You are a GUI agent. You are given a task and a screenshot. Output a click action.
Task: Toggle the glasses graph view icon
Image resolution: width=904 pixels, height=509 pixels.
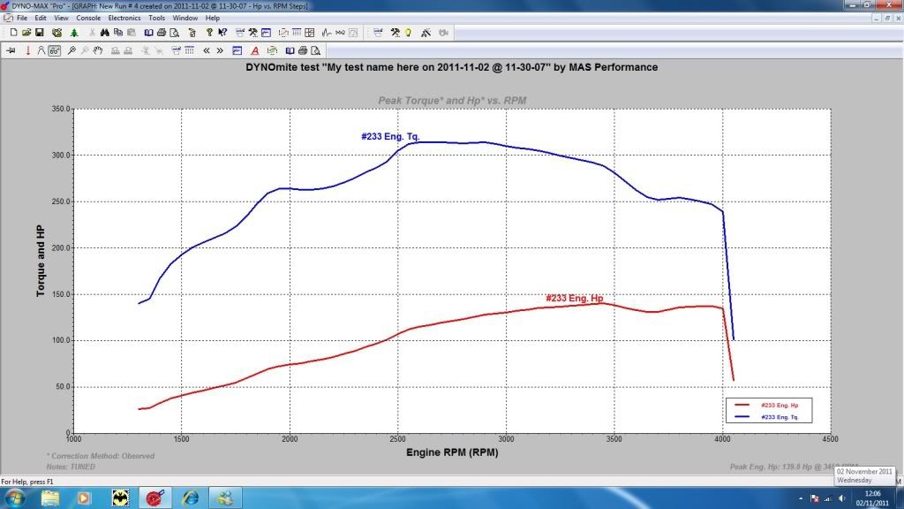[54, 50]
